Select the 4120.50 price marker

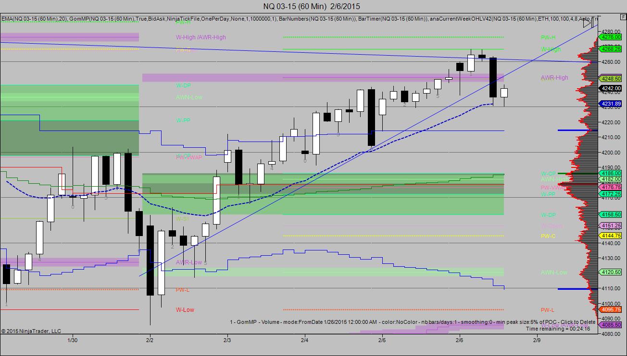pos(611,272)
